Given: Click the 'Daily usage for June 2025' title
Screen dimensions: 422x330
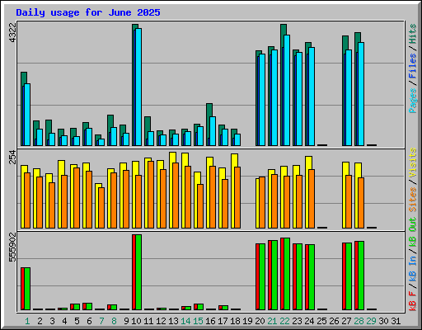Looking at the screenshot, I should 88,12.
